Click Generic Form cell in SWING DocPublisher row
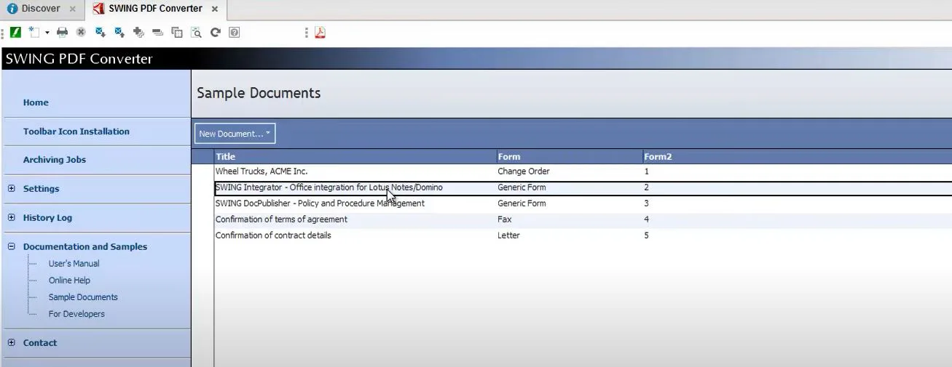 tap(522, 203)
